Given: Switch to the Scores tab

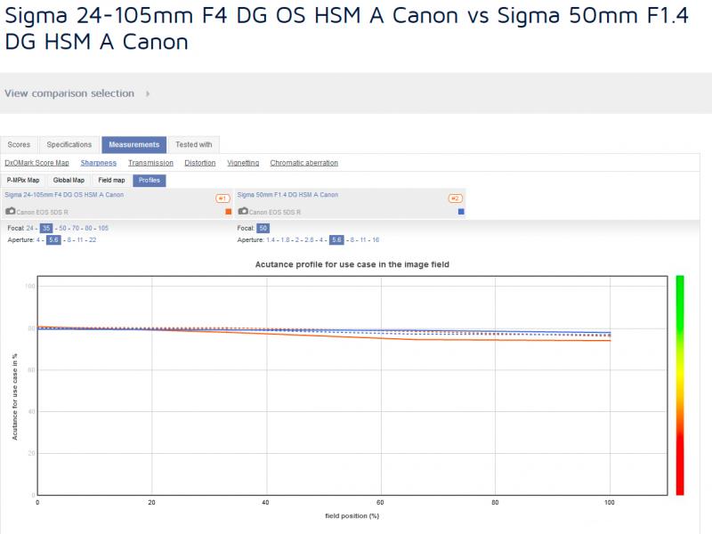Looking at the screenshot, I should 19,145.
